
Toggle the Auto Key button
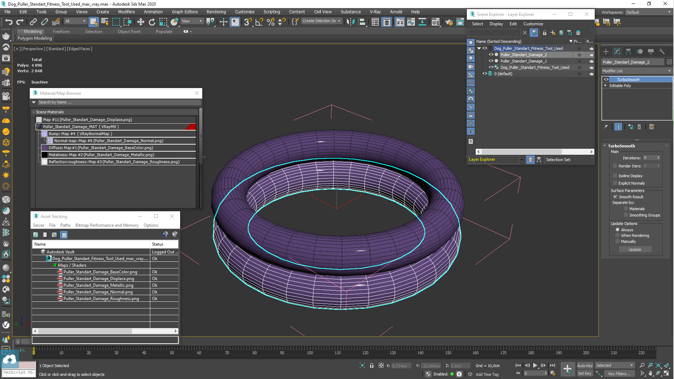[584, 365]
